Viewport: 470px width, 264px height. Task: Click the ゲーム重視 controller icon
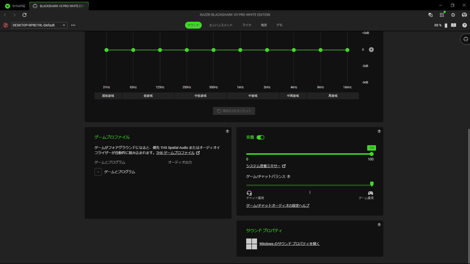click(x=370, y=193)
